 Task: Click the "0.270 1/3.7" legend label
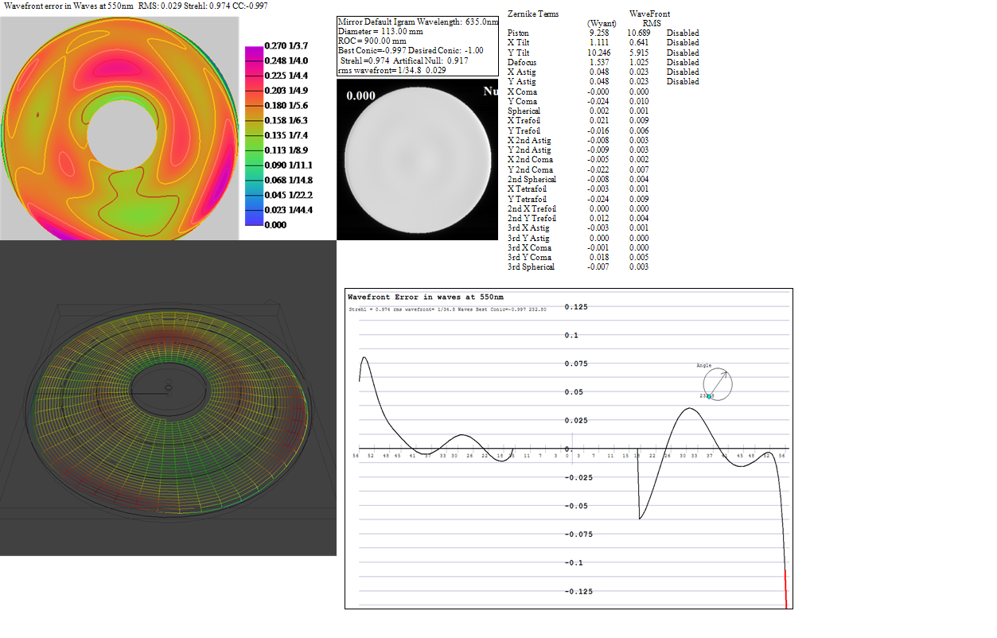pos(286,45)
